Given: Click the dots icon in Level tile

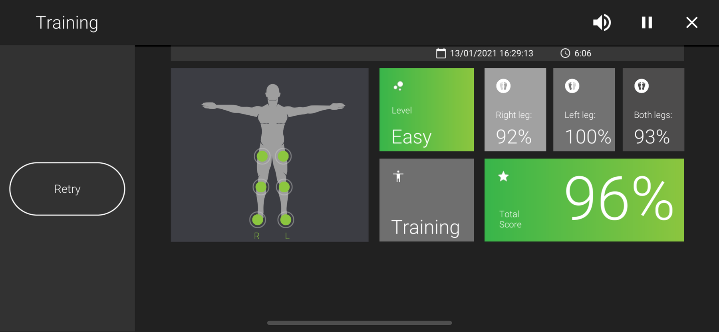Looking at the screenshot, I should click(x=398, y=86).
